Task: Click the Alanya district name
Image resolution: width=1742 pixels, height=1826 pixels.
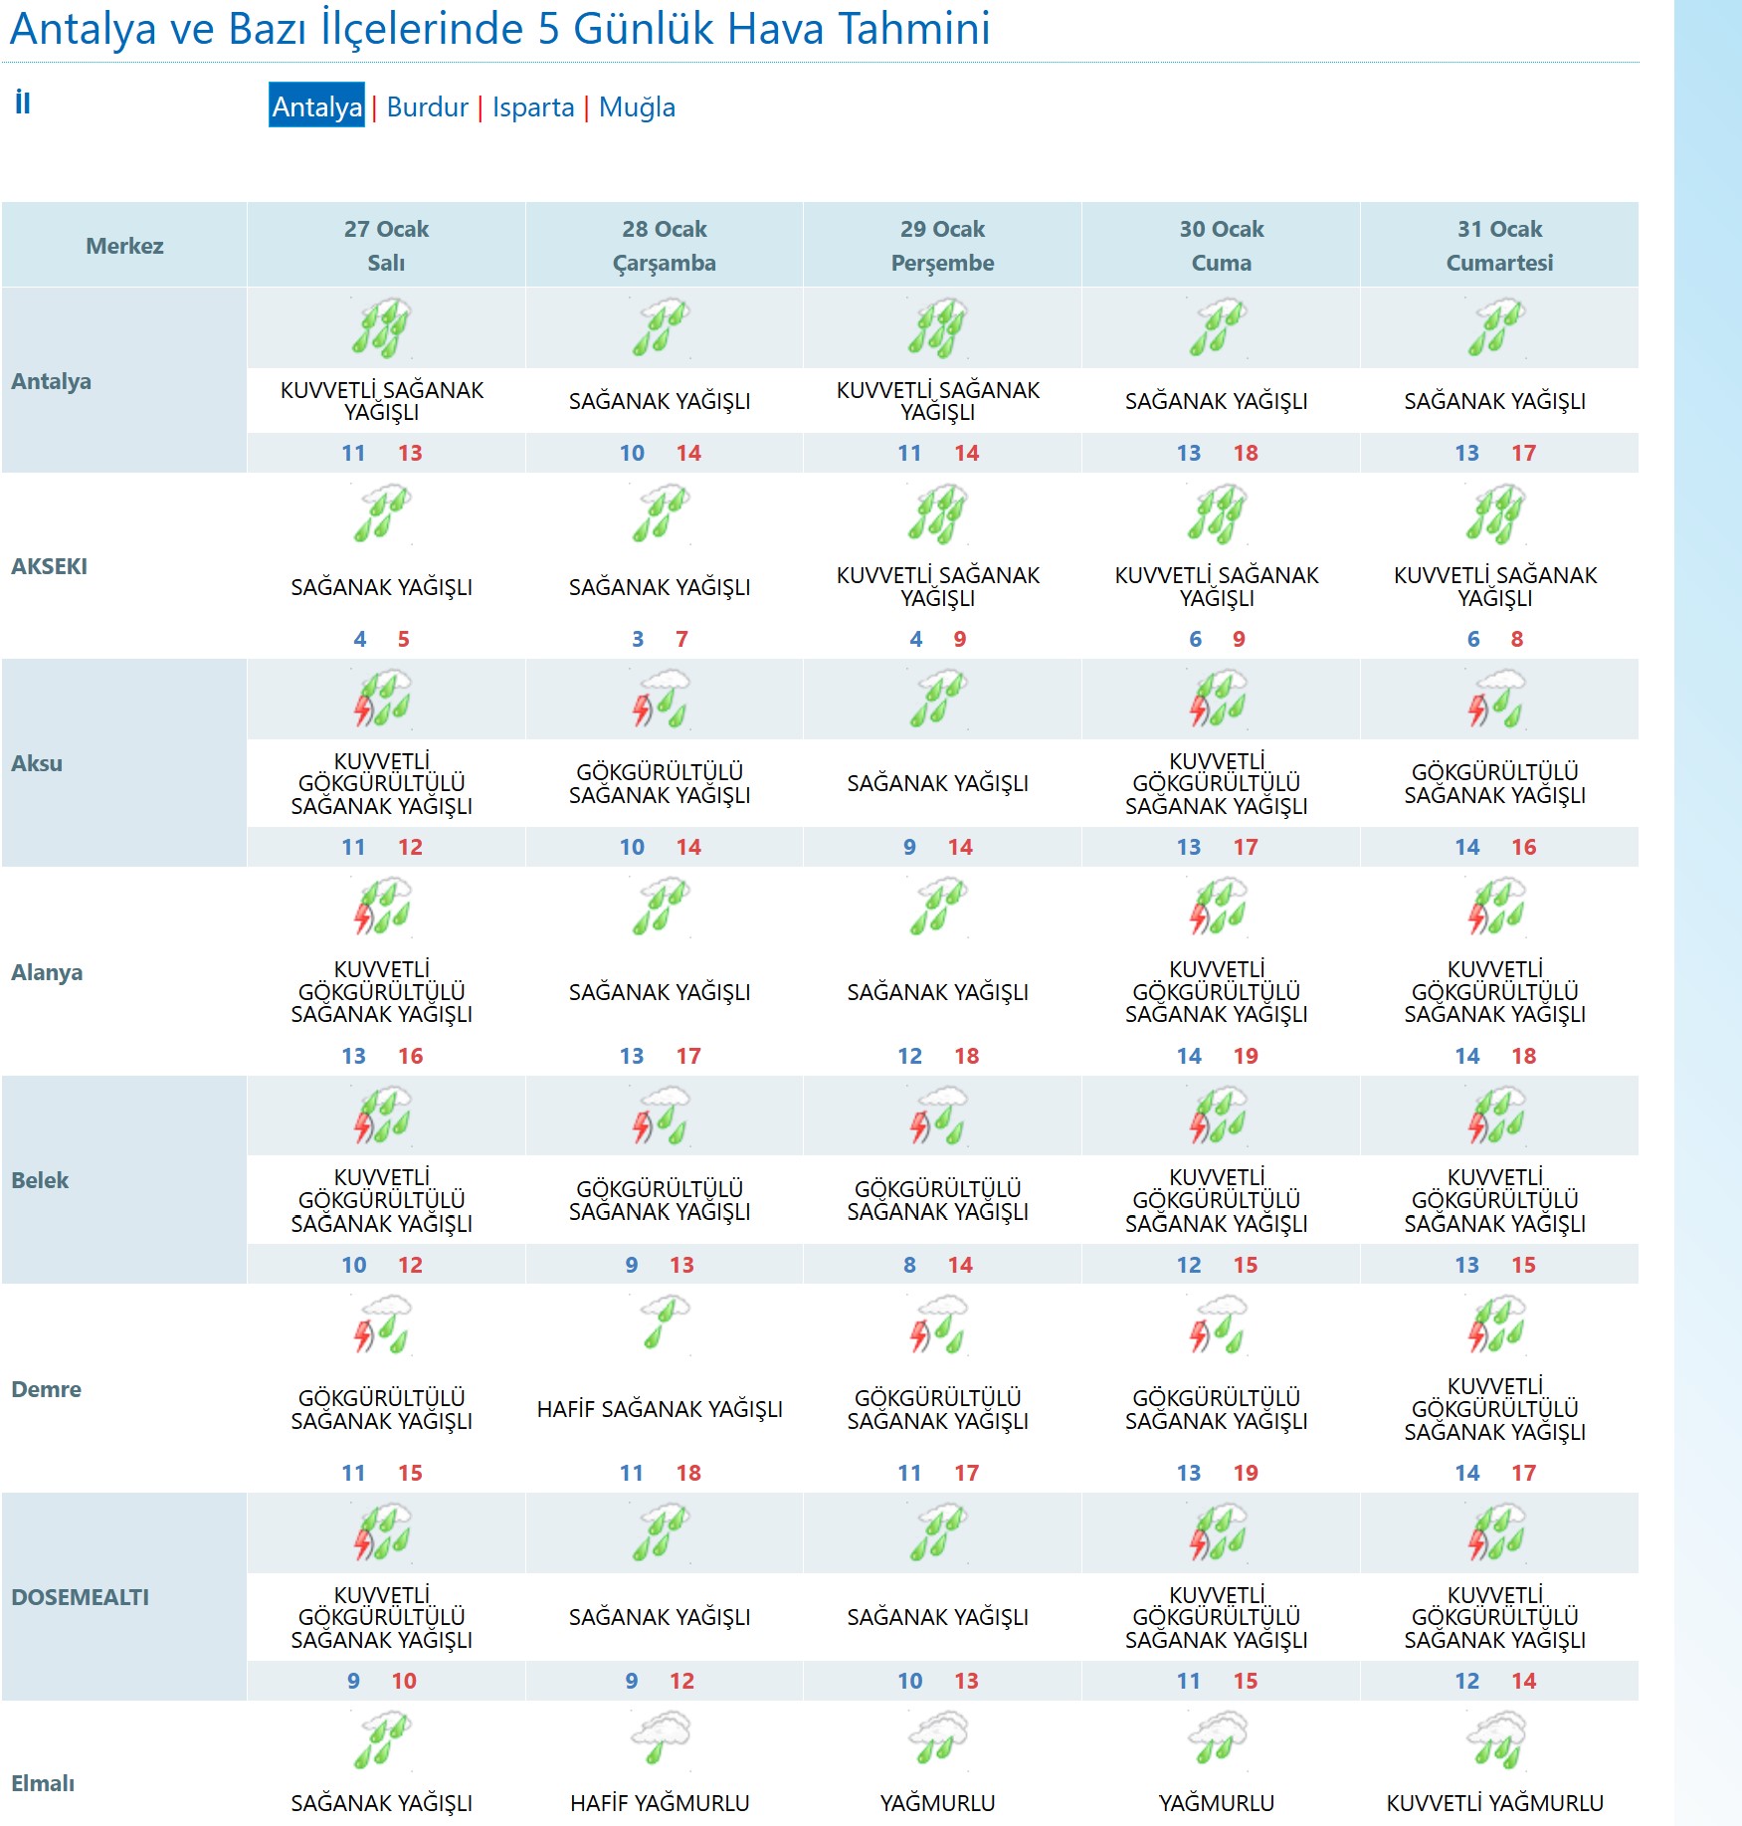Action: pyautogui.click(x=47, y=972)
